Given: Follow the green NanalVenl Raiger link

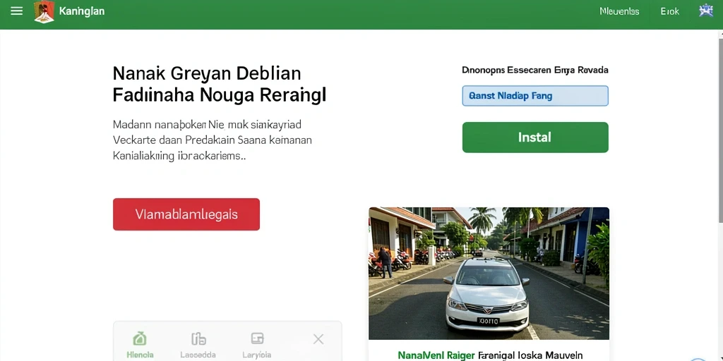Looking at the screenshot, I should (x=436, y=355).
